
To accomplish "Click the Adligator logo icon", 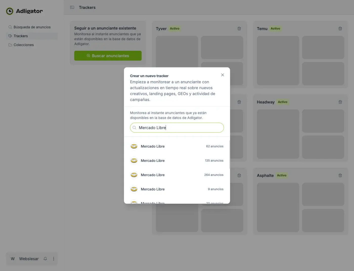I will [10, 11].
